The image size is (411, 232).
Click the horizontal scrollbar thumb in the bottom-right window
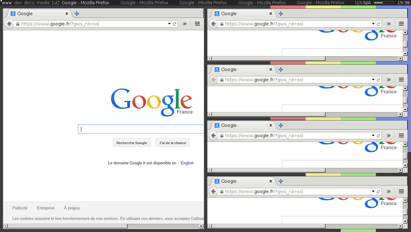pos(268,226)
